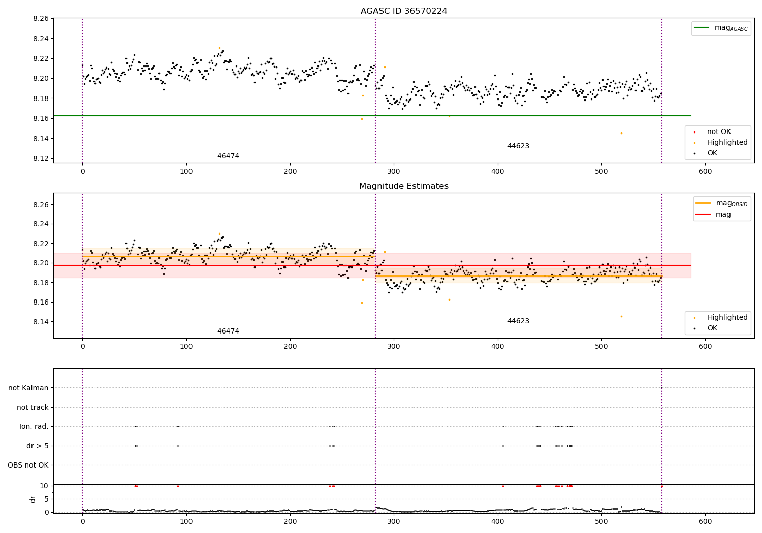Click the 'not track' axis label
This screenshot has width=762, height=533.
pos(33,407)
